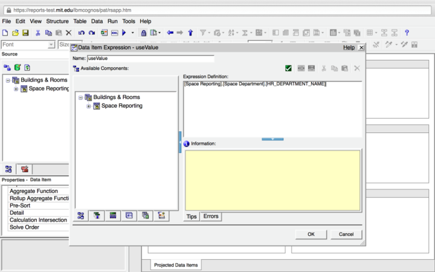The width and height of the screenshot is (435, 272).
Task: Expand the Space Reporting node in dialog tree
Action: 89,106
